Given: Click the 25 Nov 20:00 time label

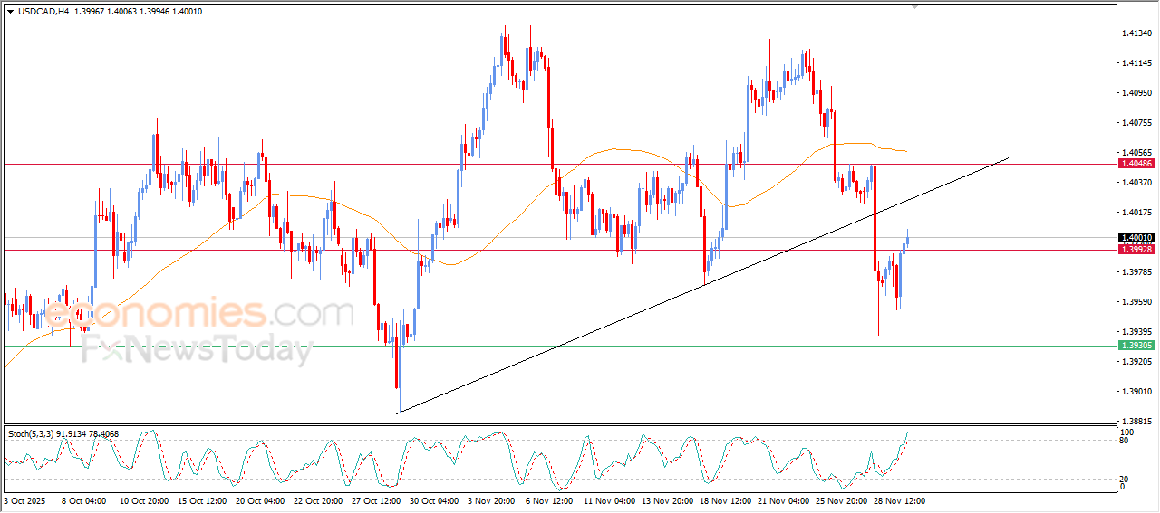Looking at the screenshot, I should (841, 500).
